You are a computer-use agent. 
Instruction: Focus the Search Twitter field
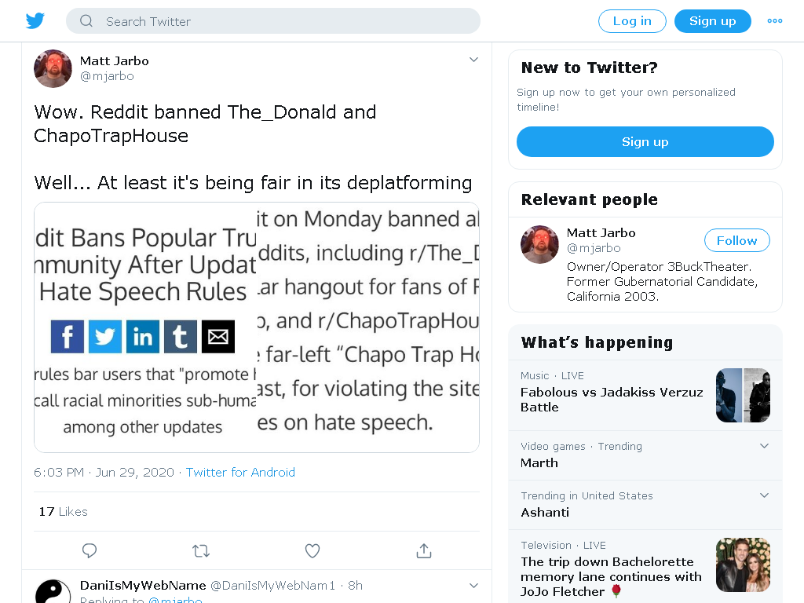(x=273, y=21)
